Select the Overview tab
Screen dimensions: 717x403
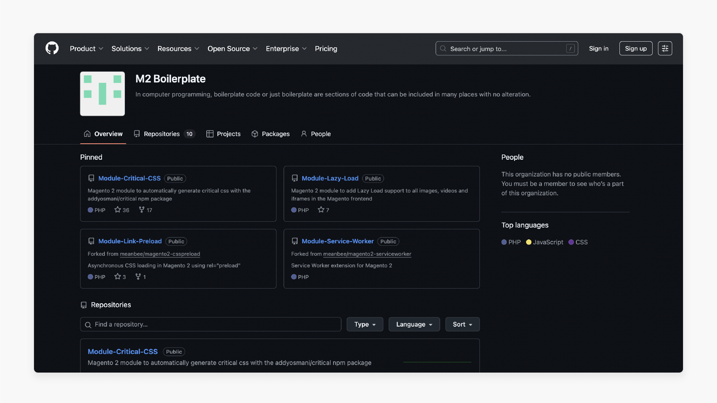coord(103,134)
